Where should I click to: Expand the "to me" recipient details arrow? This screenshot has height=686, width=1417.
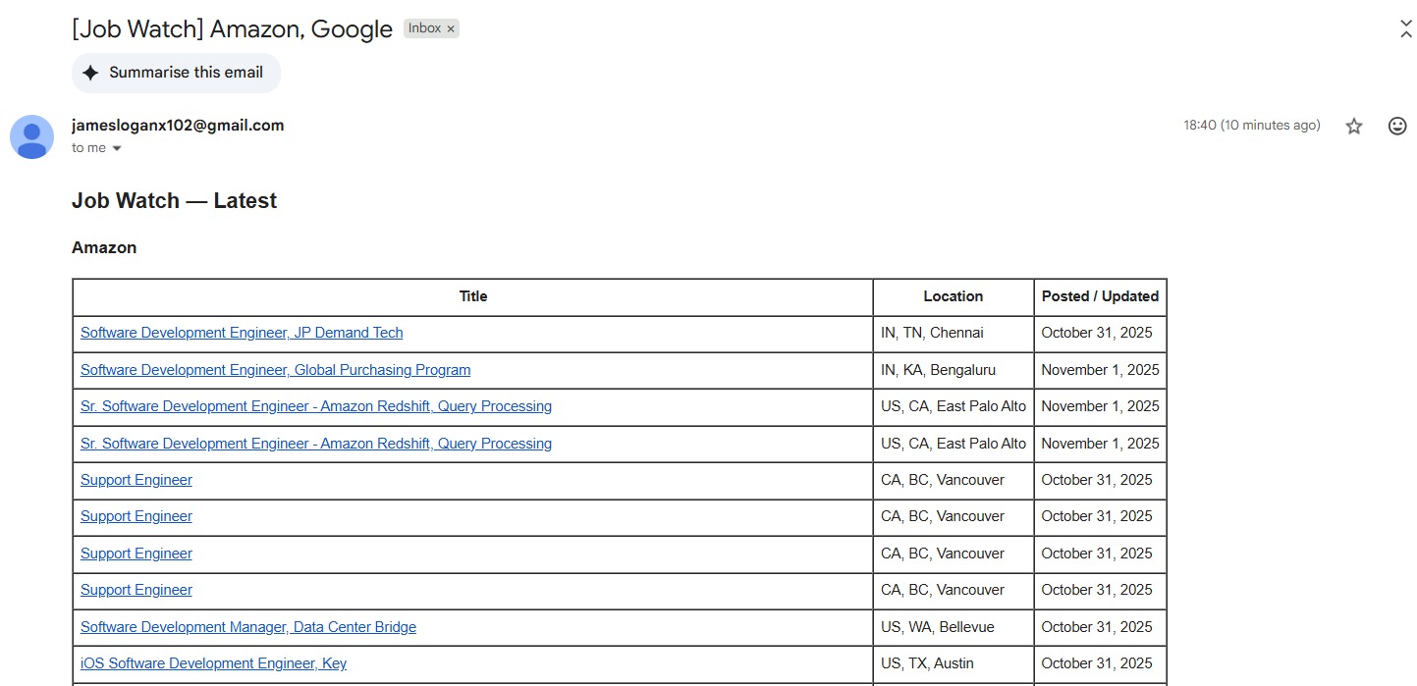[117, 148]
